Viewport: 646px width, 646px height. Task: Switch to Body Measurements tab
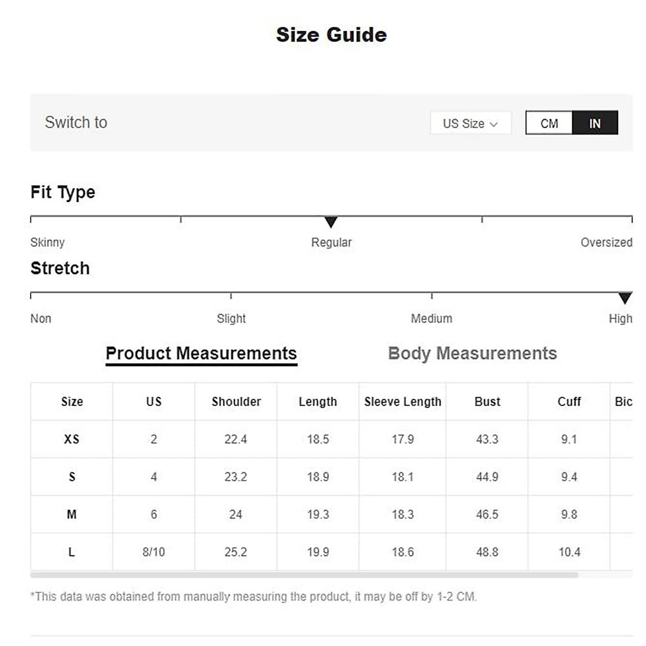[472, 354]
